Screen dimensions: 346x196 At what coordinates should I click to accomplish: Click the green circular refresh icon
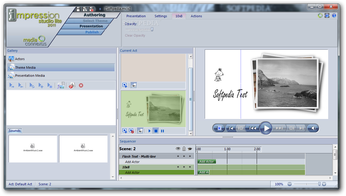click(320, 15)
